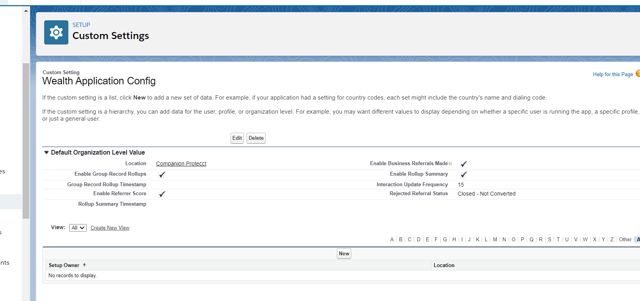The width and height of the screenshot is (640, 301).
Task: Open the Companion Protecct location link
Action: click(x=181, y=164)
